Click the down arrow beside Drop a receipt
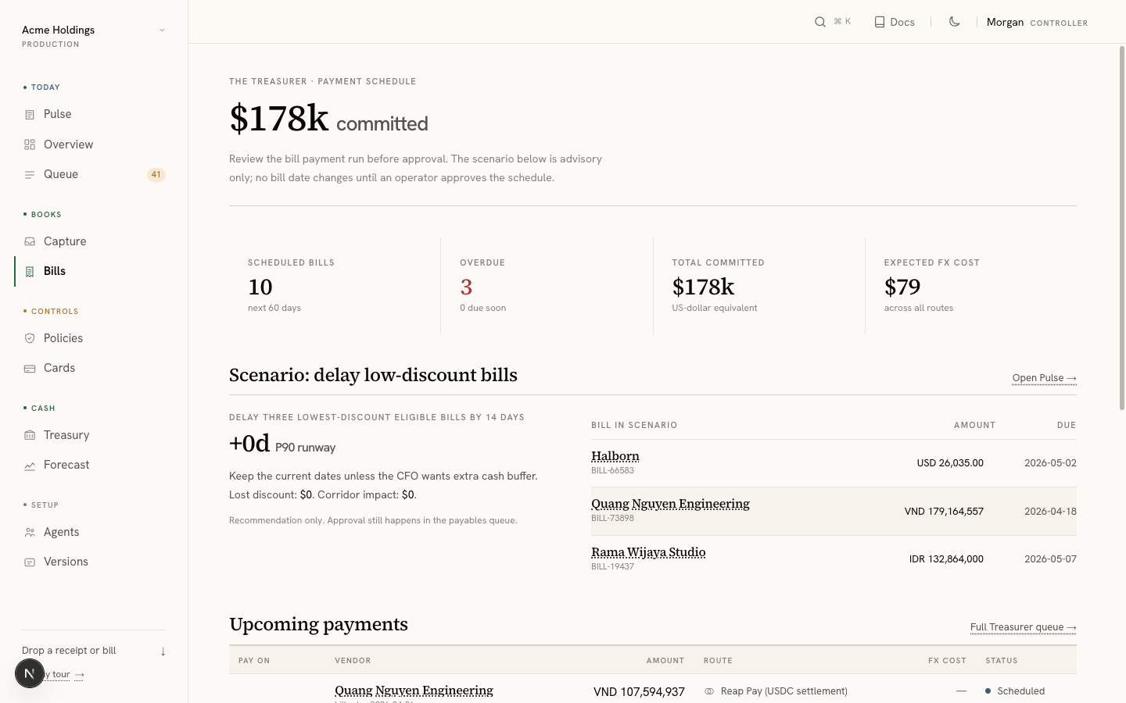Screen dimensions: 1126x703 pyautogui.click(x=163, y=651)
